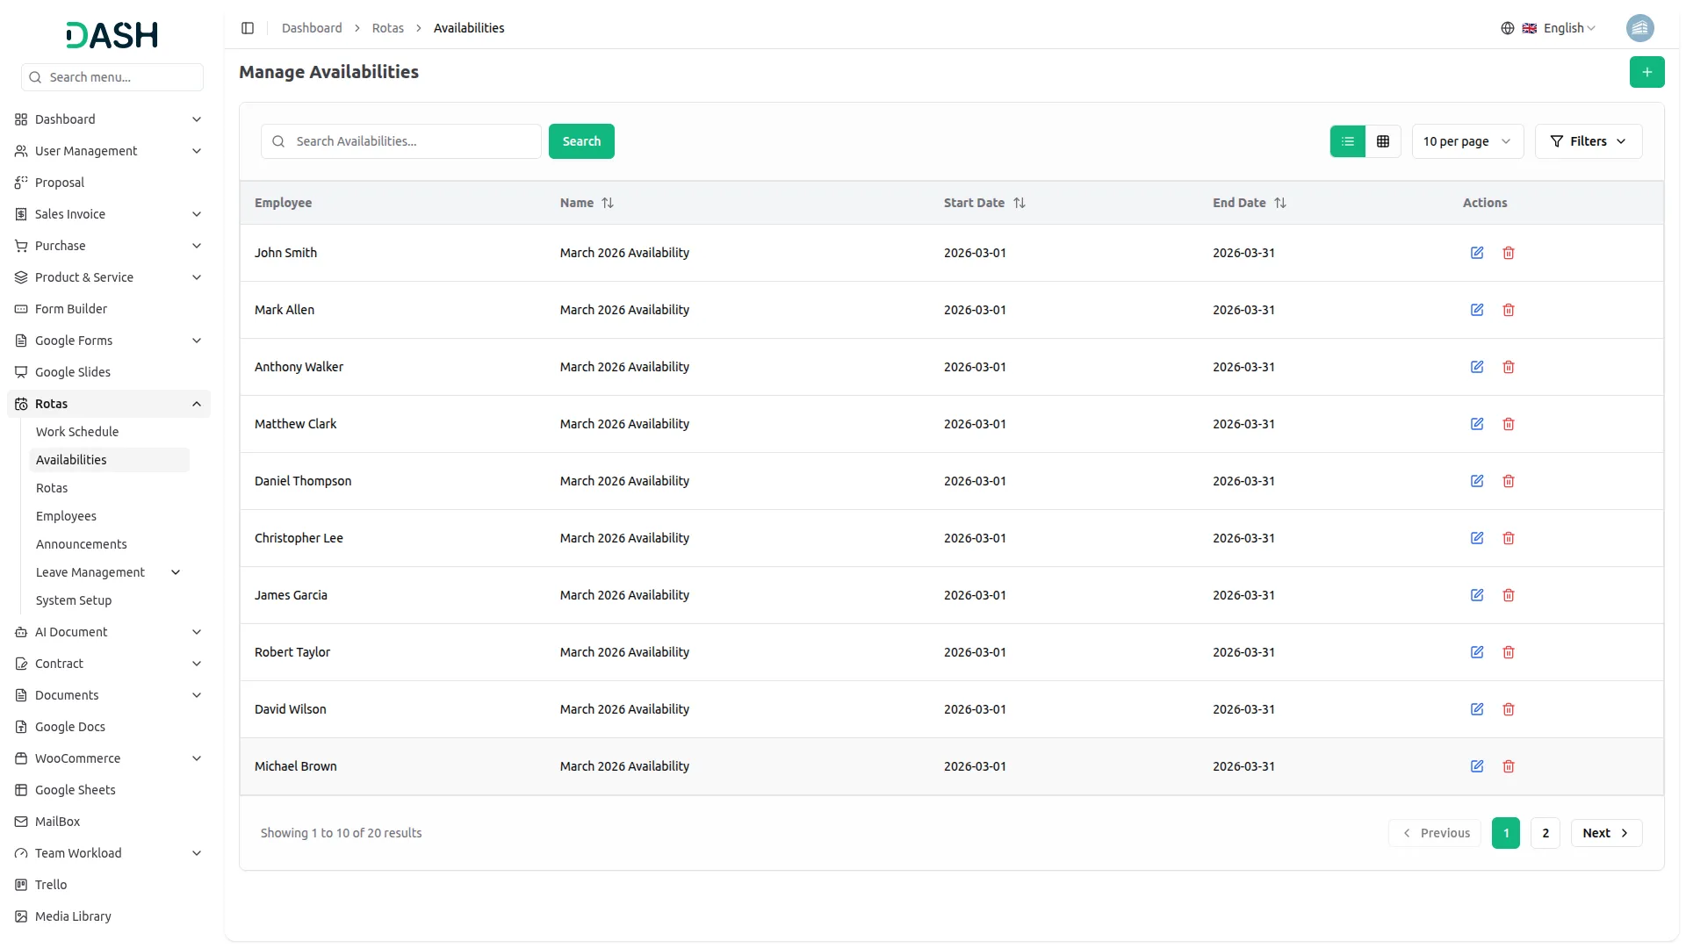Image resolution: width=1686 pixels, height=948 pixels.
Task: Switch to list view layout
Action: click(x=1347, y=141)
